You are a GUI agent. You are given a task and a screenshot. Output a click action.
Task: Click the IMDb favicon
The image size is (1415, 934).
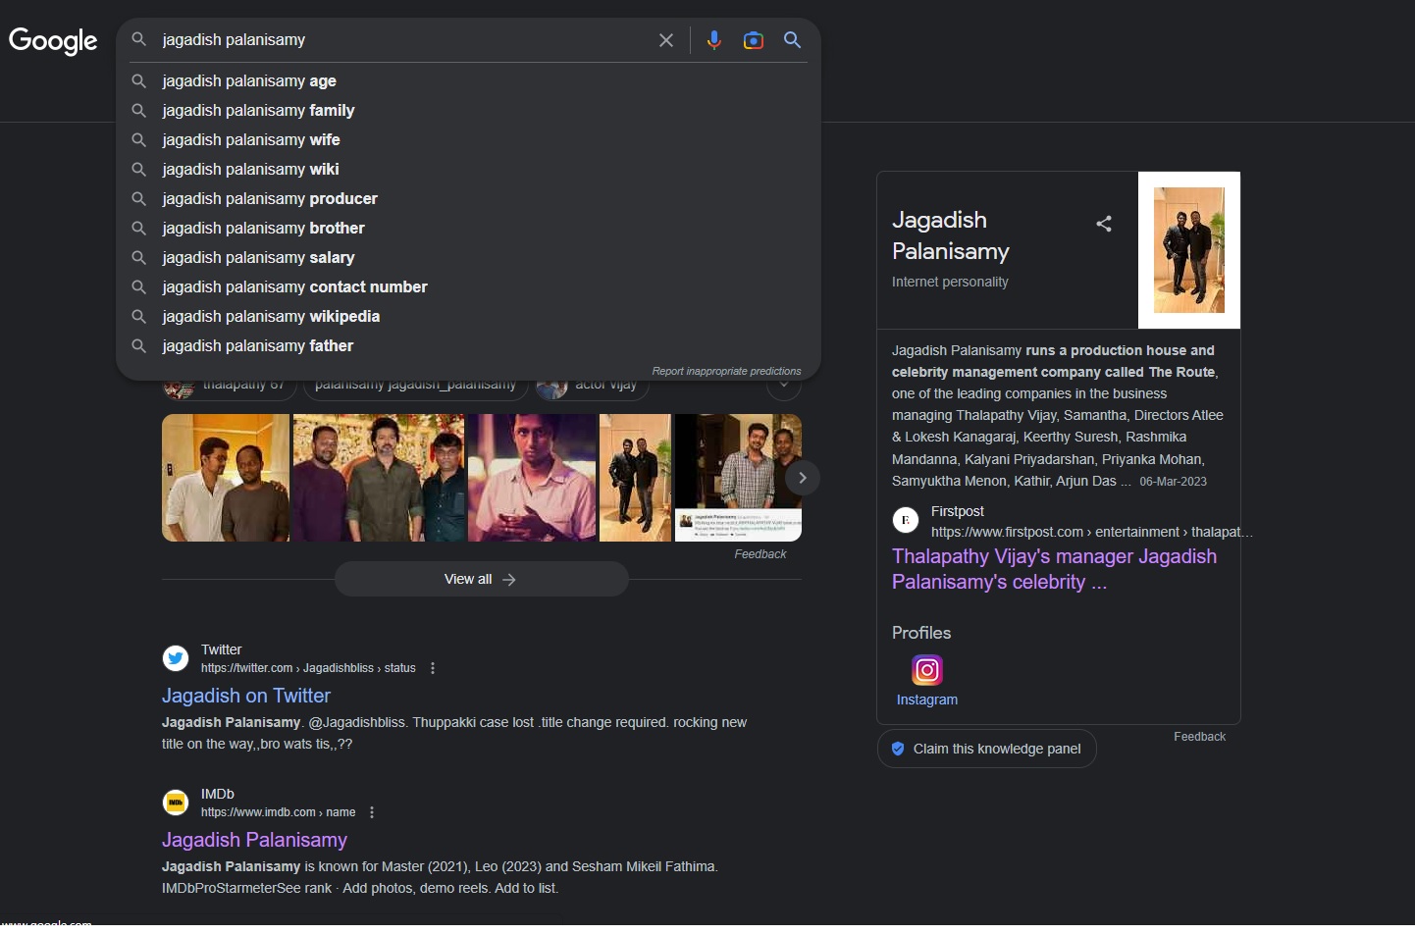click(176, 803)
